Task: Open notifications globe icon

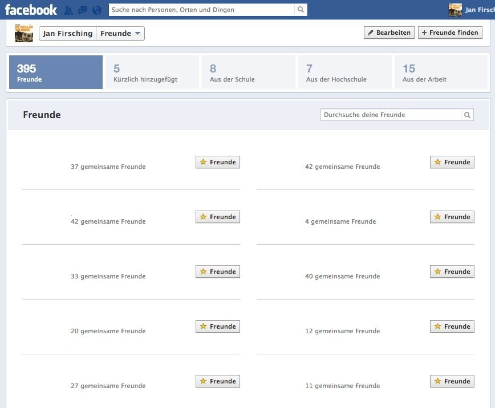Action: point(97,10)
